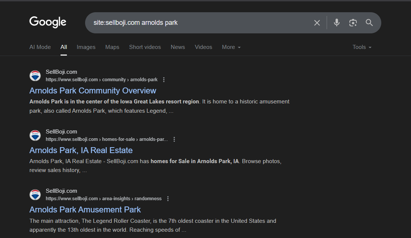
Task: Select the AI Mode tab
Action: click(40, 47)
